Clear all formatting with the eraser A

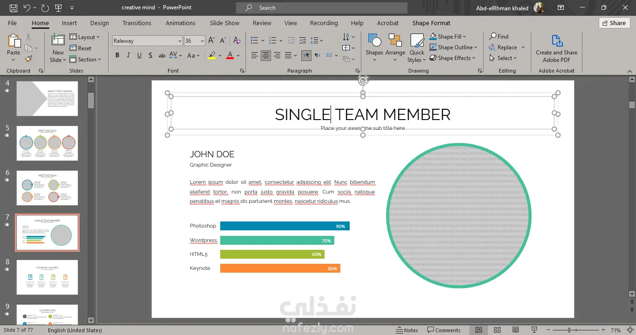click(236, 40)
